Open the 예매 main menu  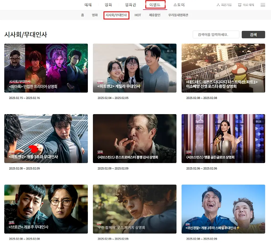click(x=88, y=5)
